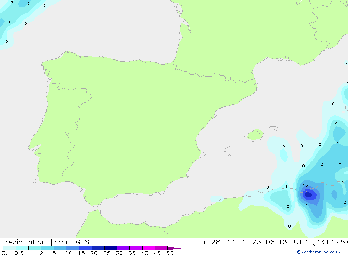Click the '50' legend scale label

[x=170, y=253]
